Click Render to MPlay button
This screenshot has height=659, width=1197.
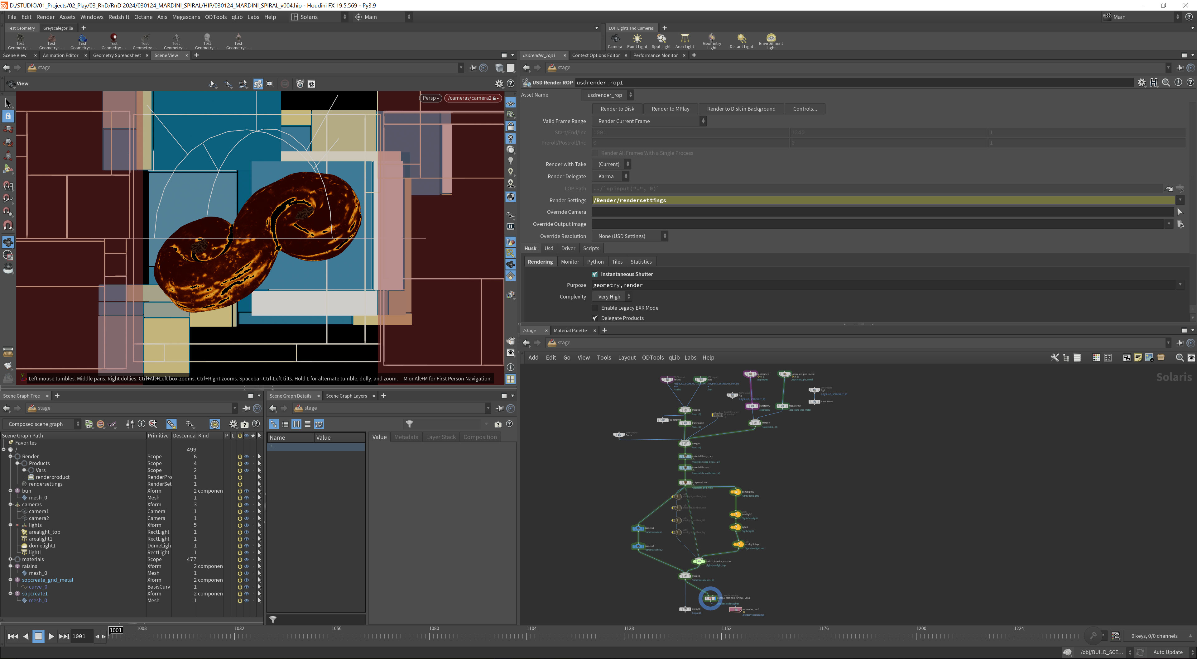(x=670, y=109)
